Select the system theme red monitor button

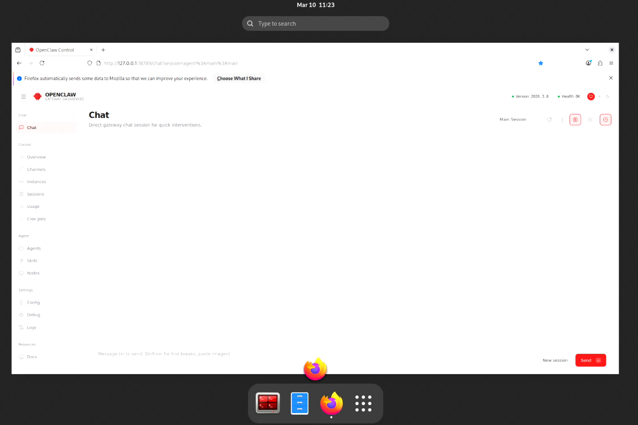point(591,97)
